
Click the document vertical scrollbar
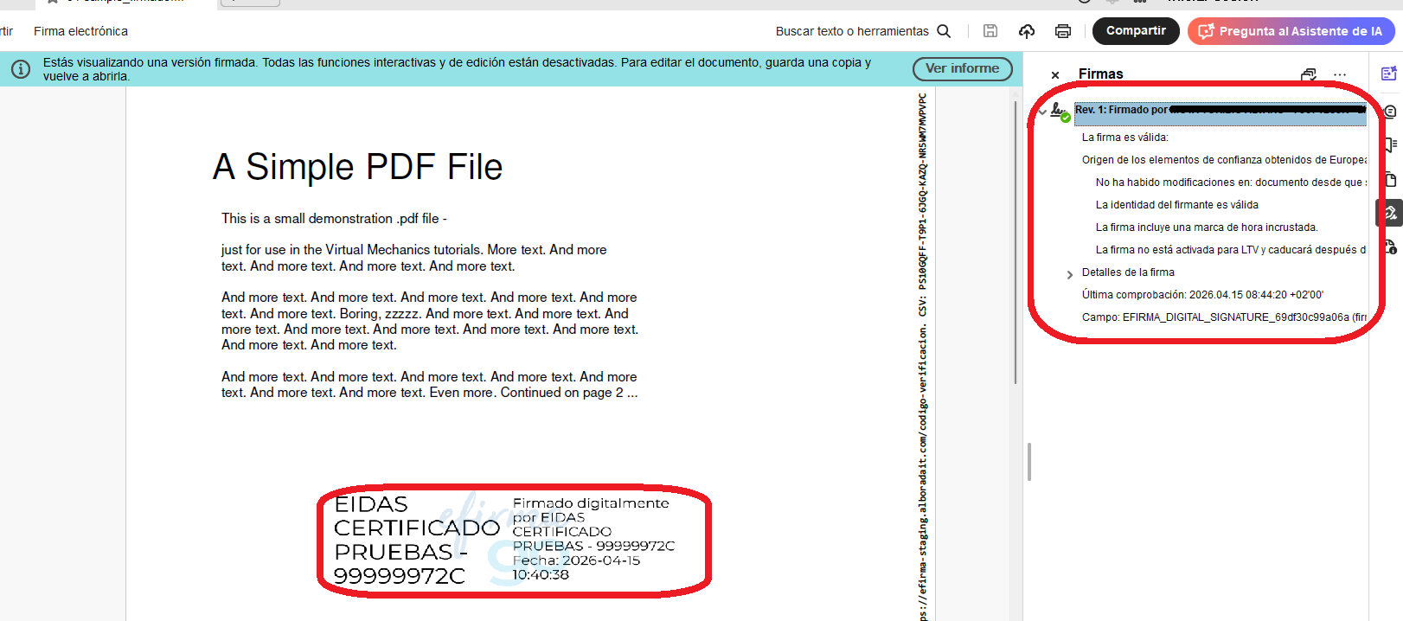point(1015,242)
